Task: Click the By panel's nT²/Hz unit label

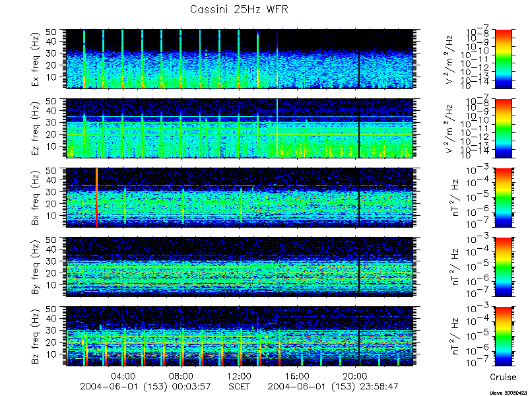Action: pos(454,267)
